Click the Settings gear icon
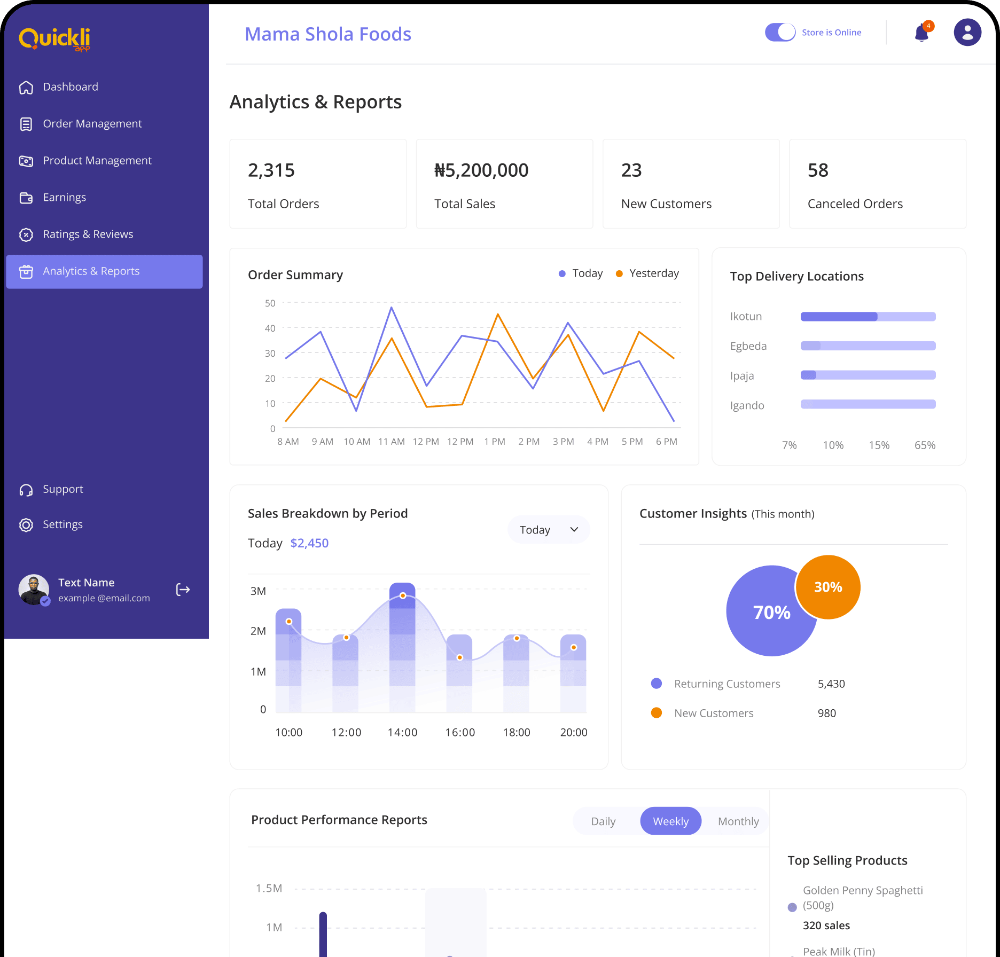The image size is (1000, 957). (26, 525)
